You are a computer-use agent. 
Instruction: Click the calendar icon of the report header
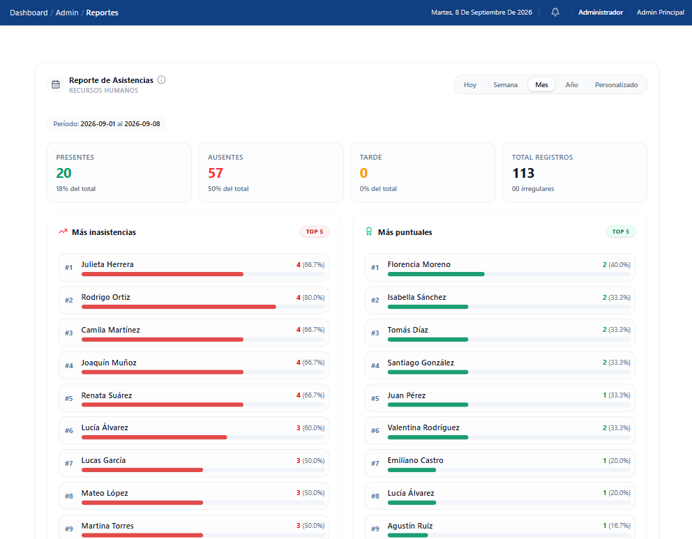[56, 84]
